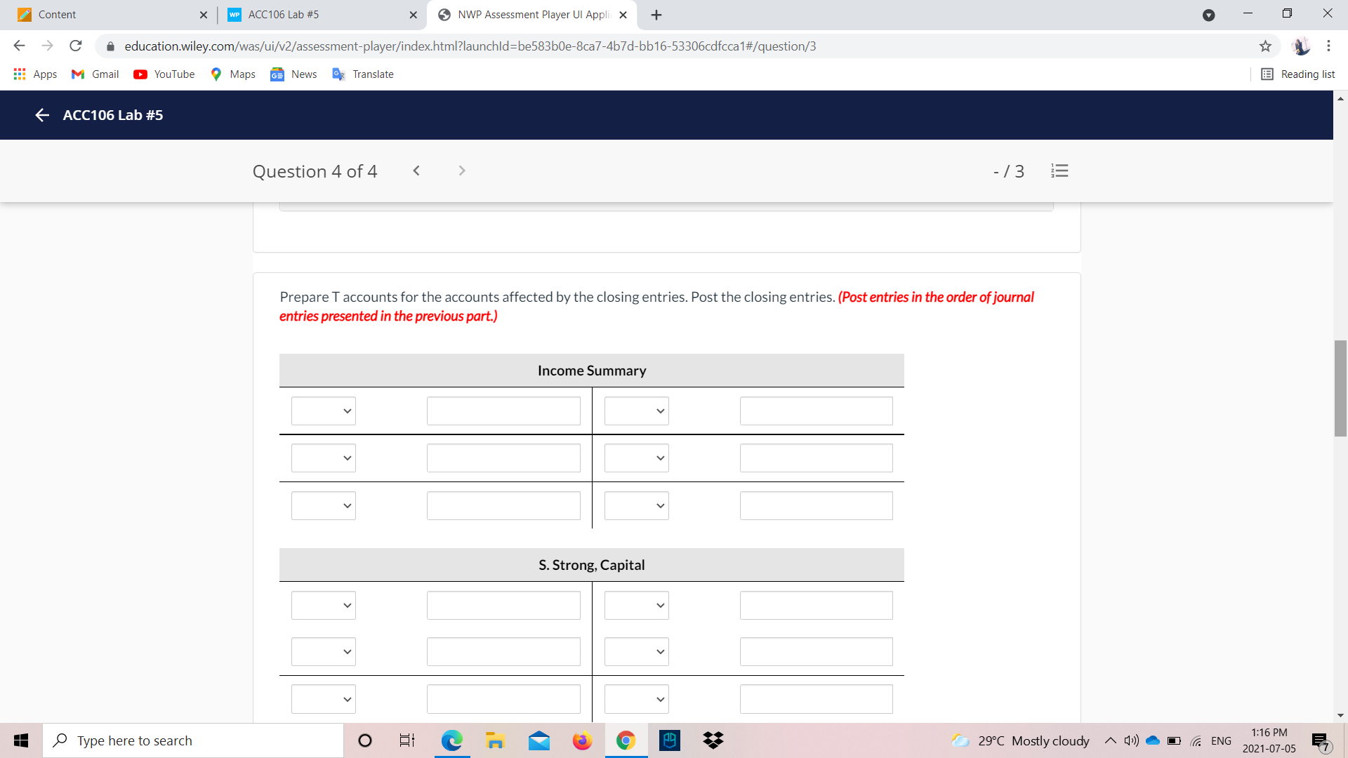Image resolution: width=1348 pixels, height=758 pixels.
Task: Advance to next question with right arrow
Action: click(x=462, y=171)
